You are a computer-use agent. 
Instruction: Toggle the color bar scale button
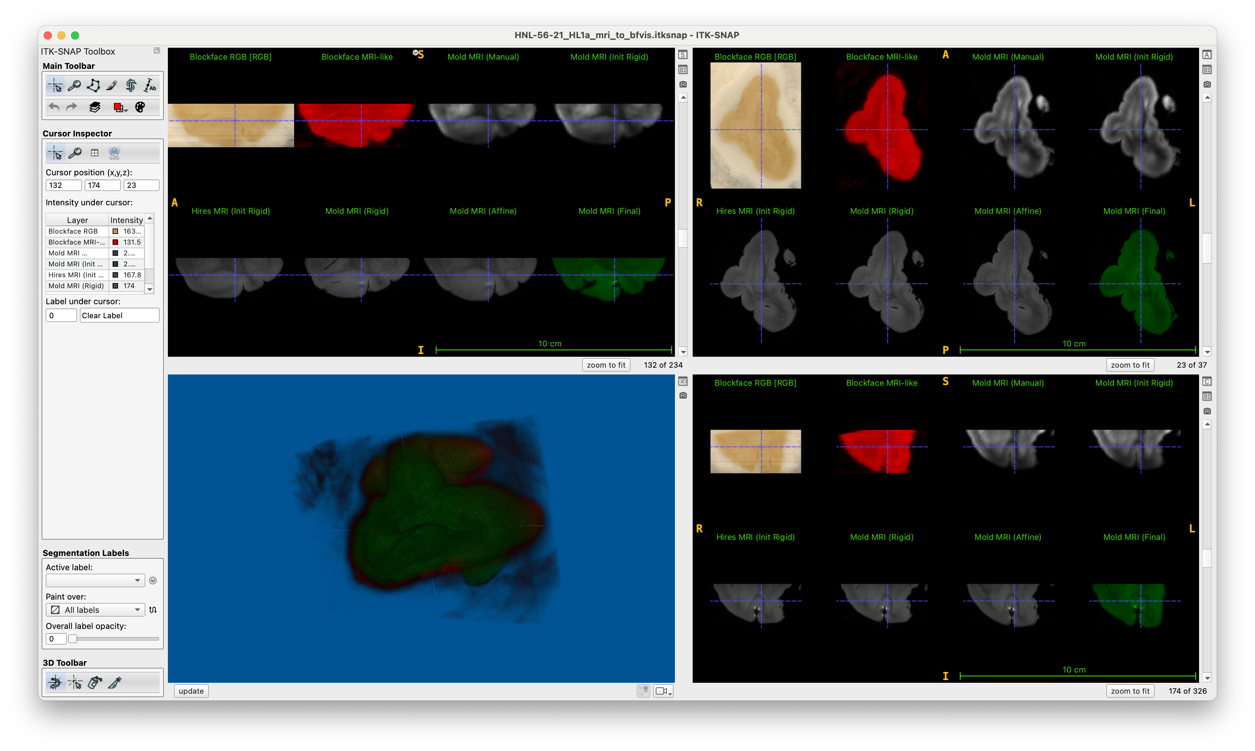(643, 691)
